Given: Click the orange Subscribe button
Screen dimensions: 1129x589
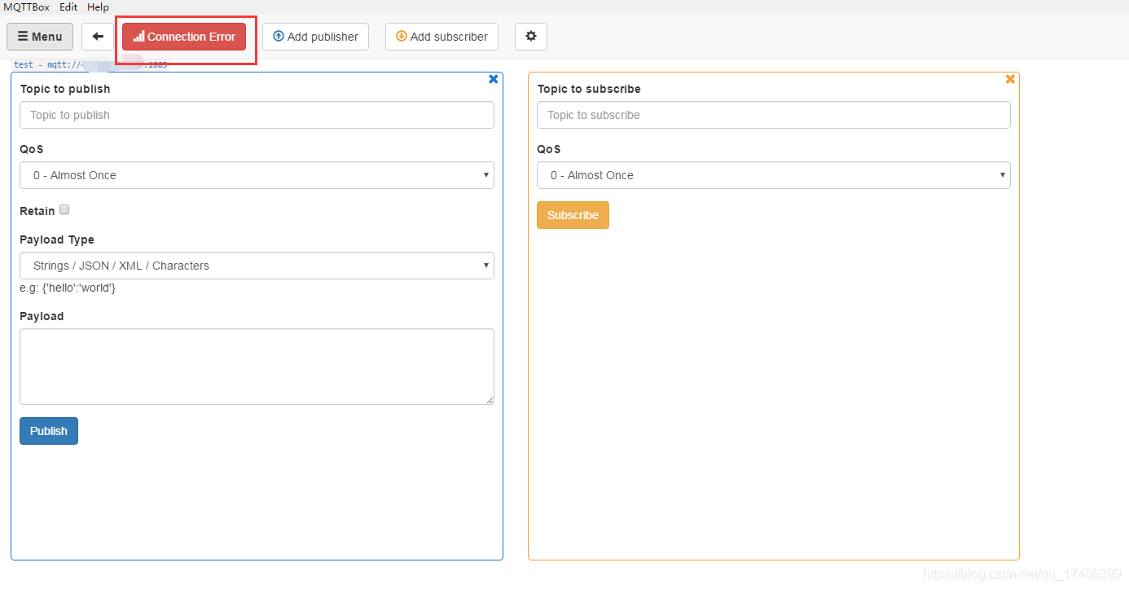Looking at the screenshot, I should point(573,215).
